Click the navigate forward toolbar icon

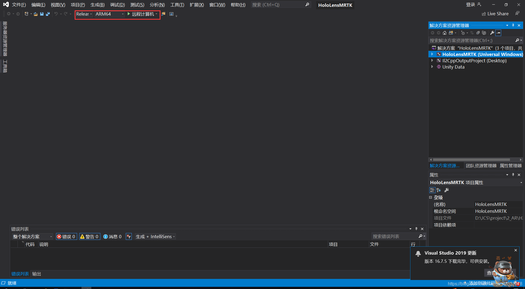(18, 14)
